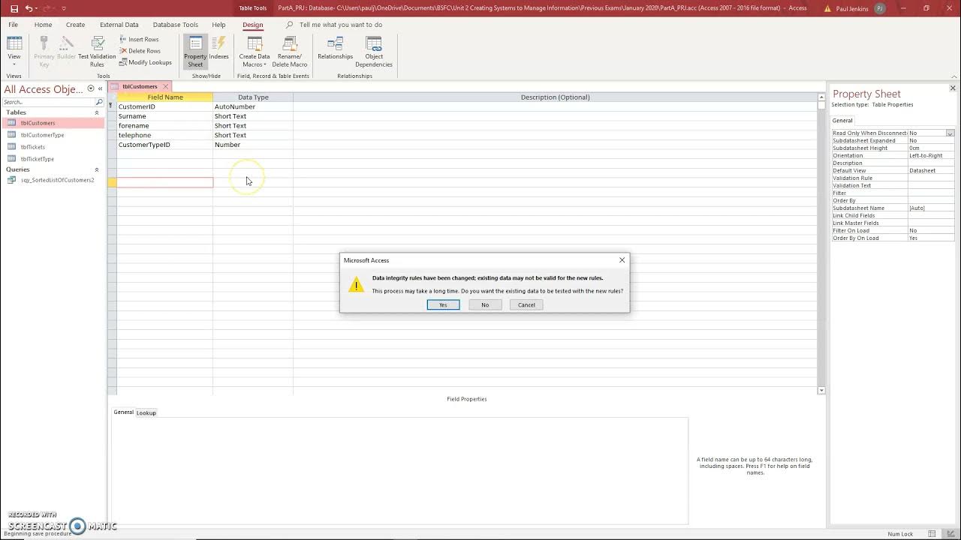Close the tblCustomers tab

coord(166,86)
